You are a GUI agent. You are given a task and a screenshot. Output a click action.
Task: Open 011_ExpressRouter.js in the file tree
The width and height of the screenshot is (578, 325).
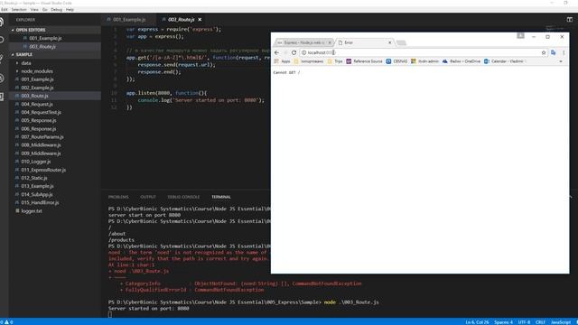[x=43, y=170]
